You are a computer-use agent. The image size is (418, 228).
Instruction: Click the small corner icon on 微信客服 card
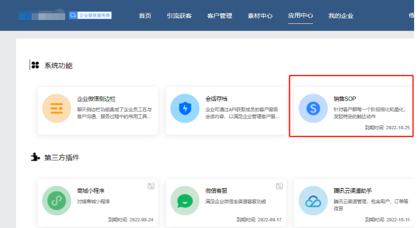click(279, 186)
